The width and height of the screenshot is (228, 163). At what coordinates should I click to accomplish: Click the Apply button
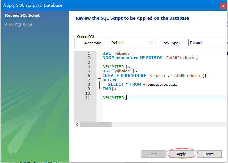181,154
